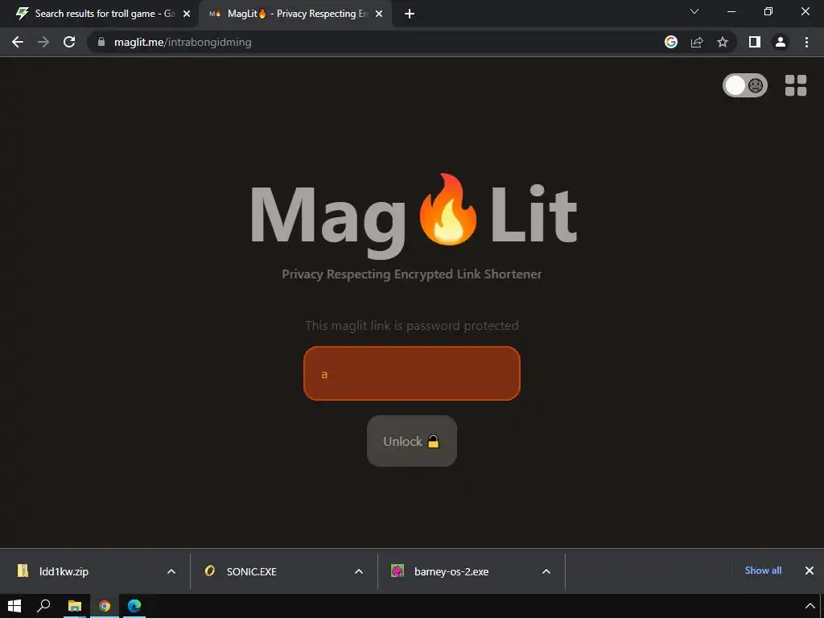Toggle the MagLit light/dark theme switch
Viewport: 824px width, 618px height.
point(744,85)
